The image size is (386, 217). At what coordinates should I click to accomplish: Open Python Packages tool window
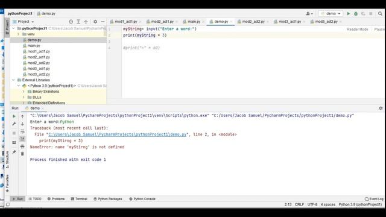[x=108, y=199]
